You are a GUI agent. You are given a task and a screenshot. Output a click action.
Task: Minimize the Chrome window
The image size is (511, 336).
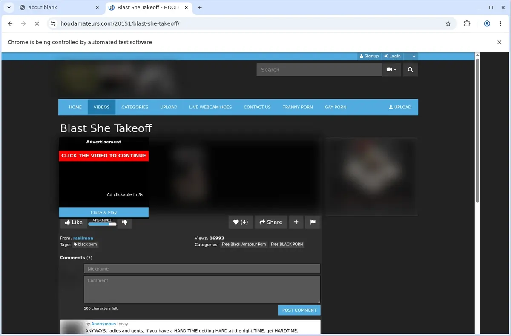point(479,7)
